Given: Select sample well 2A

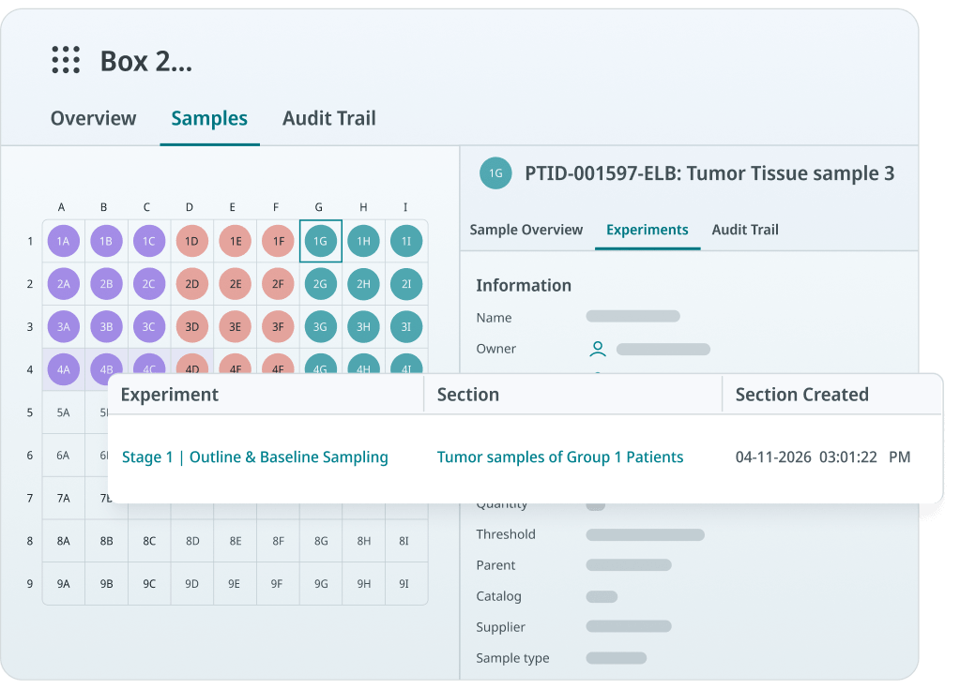Looking at the screenshot, I should (x=64, y=284).
